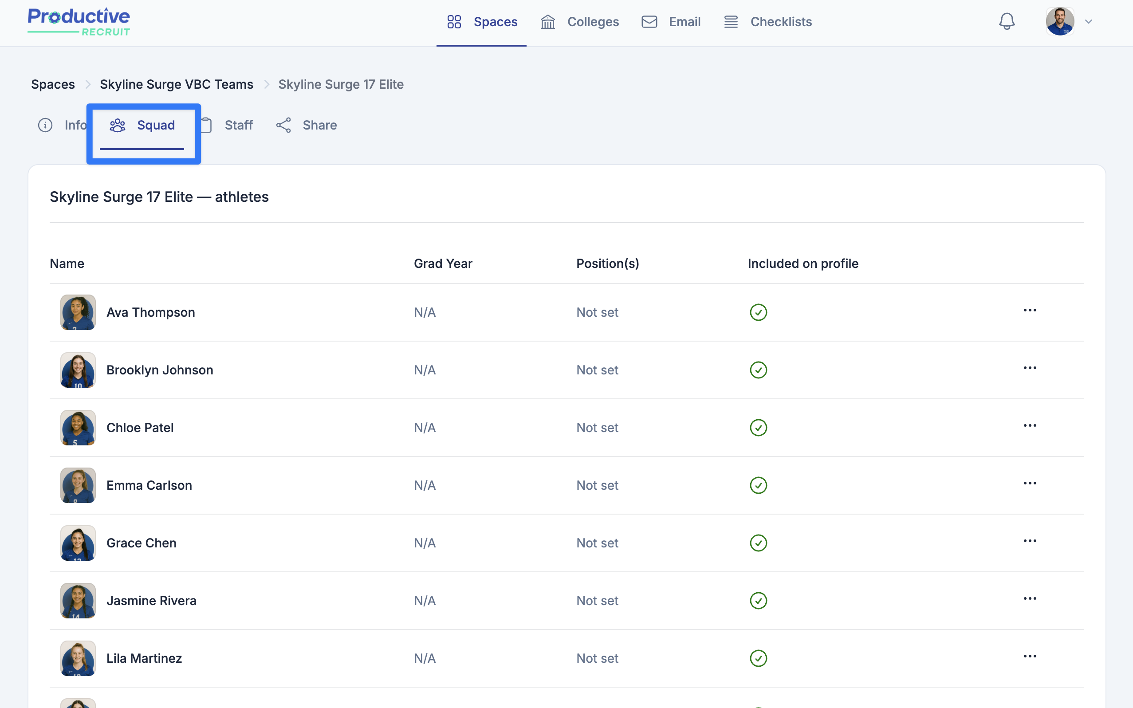The image size is (1133, 708).
Task: Click Skyline Surge VBC Teams breadcrumb
Action: point(177,84)
